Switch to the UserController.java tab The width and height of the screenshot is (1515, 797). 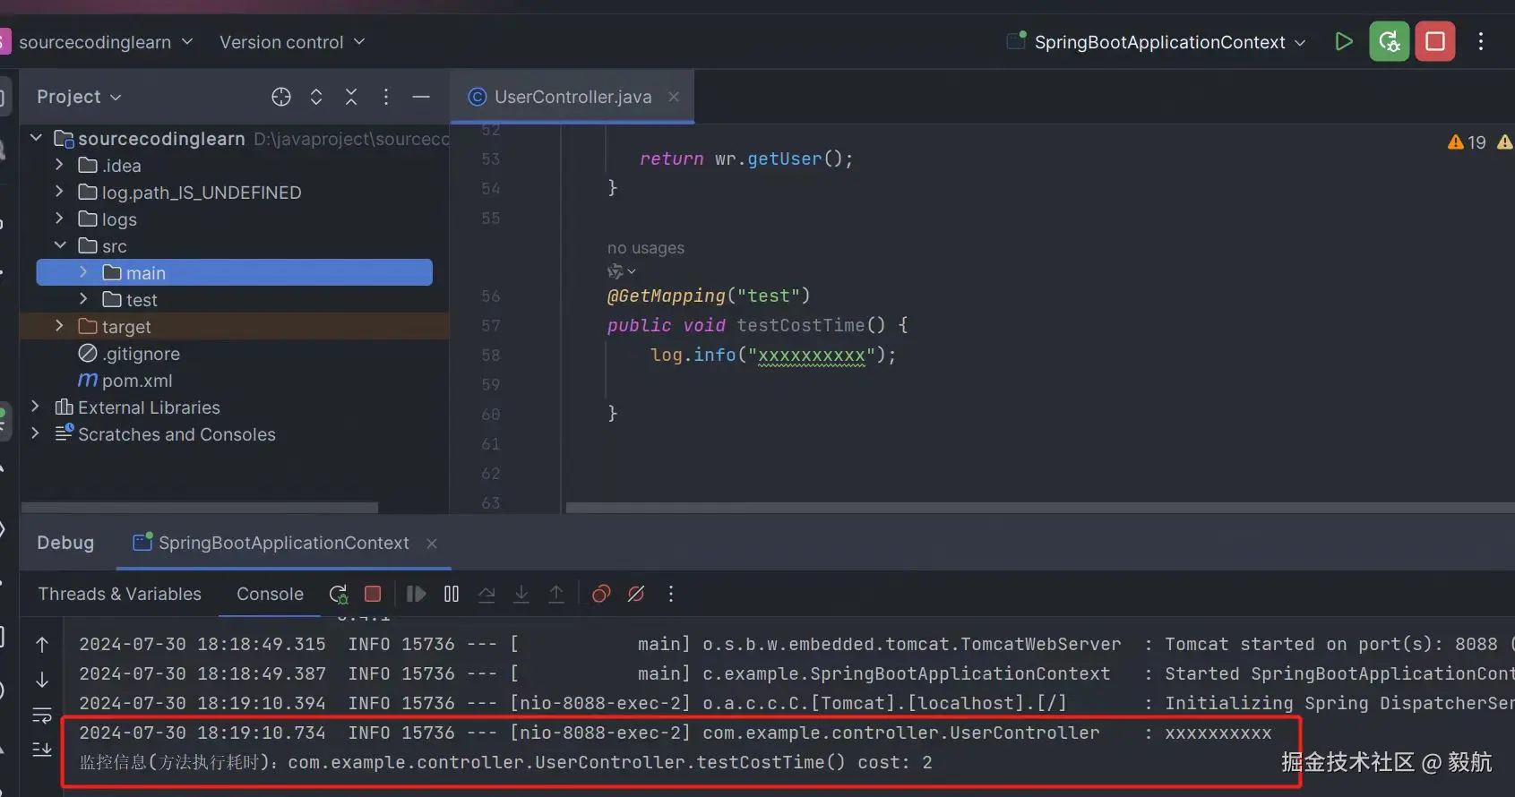tap(572, 97)
